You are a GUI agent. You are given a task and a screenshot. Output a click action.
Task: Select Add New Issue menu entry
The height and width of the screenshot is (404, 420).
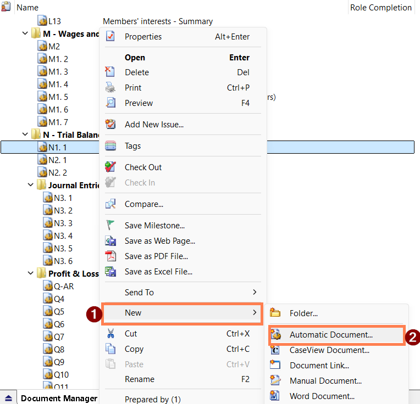154,125
